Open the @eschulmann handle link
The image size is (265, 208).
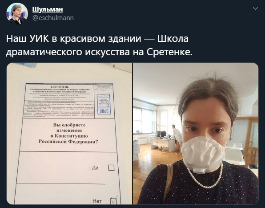tap(53, 18)
